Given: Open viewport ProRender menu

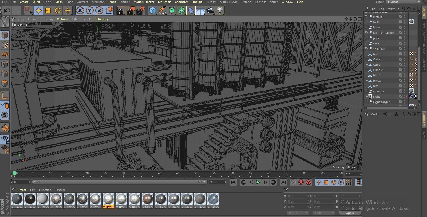Looking at the screenshot, I should coord(101,19).
